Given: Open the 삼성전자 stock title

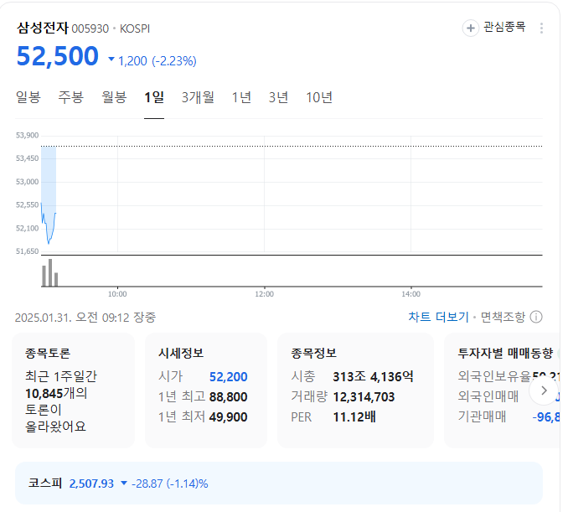Looking at the screenshot, I should tap(43, 28).
